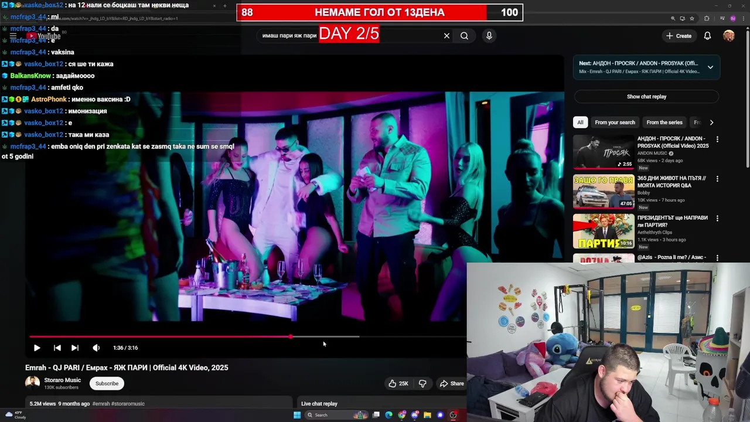
Task: Expand the Next mix playlist panel
Action: (x=710, y=67)
